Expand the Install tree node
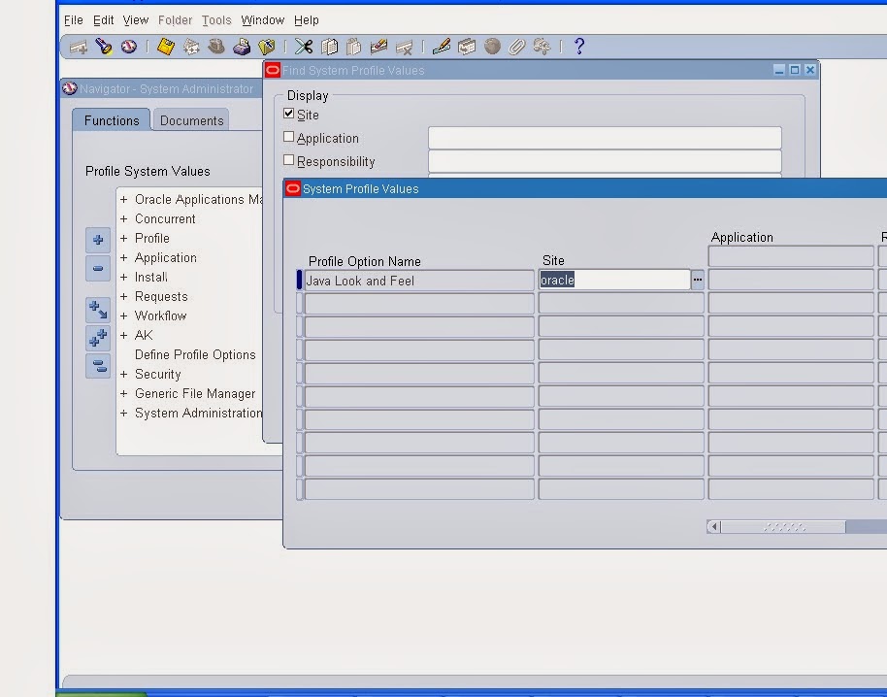 click(123, 278)
